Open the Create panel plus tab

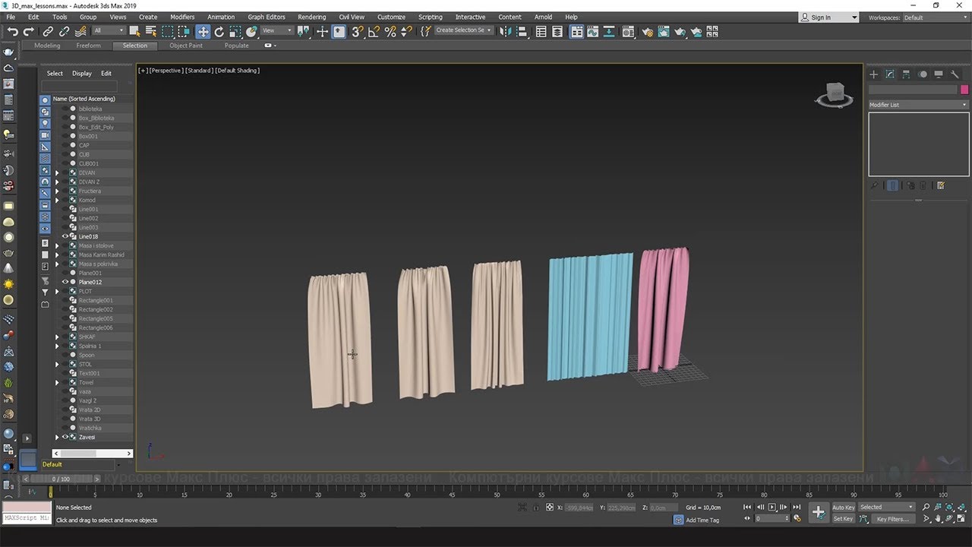click(x=874, y=74)
